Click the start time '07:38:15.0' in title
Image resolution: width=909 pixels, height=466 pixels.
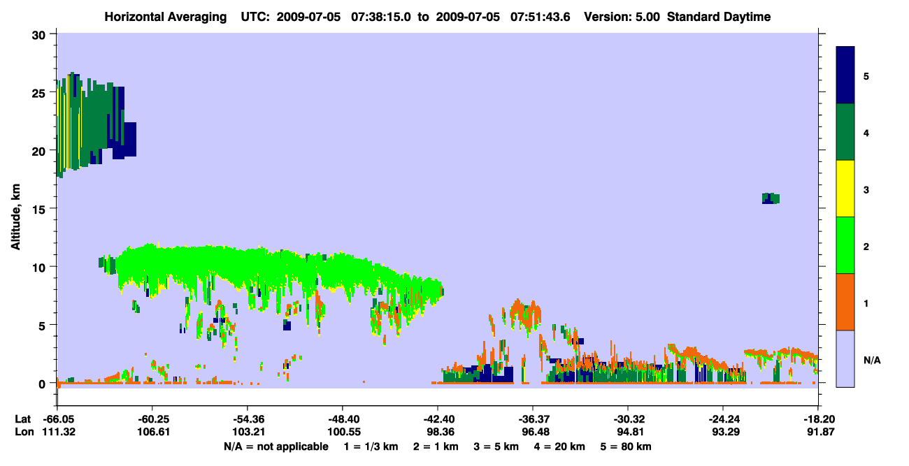(x=381, y=17)
